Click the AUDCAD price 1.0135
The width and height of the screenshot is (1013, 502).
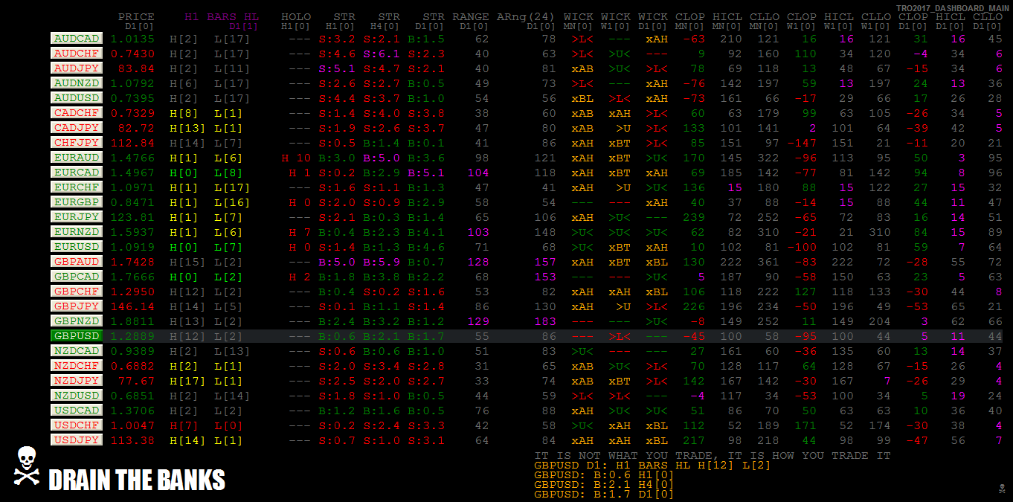(x=132, y=39)
